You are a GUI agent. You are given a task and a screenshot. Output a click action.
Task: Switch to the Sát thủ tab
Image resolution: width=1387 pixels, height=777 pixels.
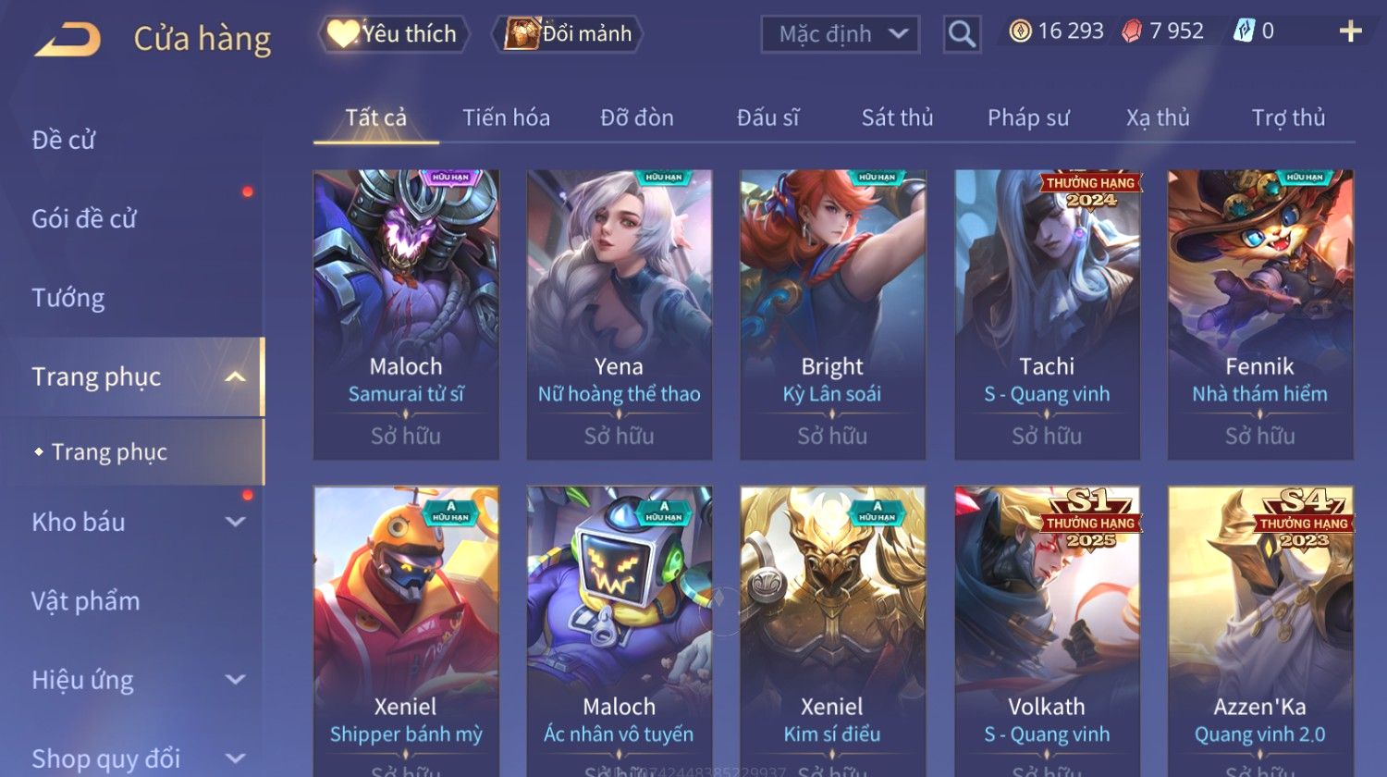pos(897,117)
